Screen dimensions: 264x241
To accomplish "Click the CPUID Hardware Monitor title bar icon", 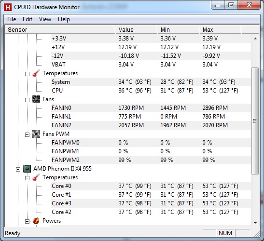I will point(8,7).
